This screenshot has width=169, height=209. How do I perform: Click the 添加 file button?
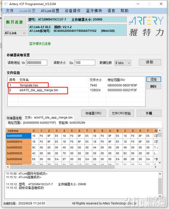[x=154, y=80]
